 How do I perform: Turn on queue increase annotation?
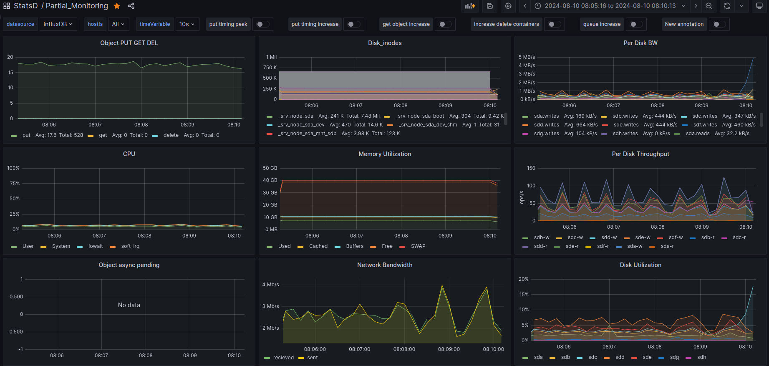coord(636,24)
